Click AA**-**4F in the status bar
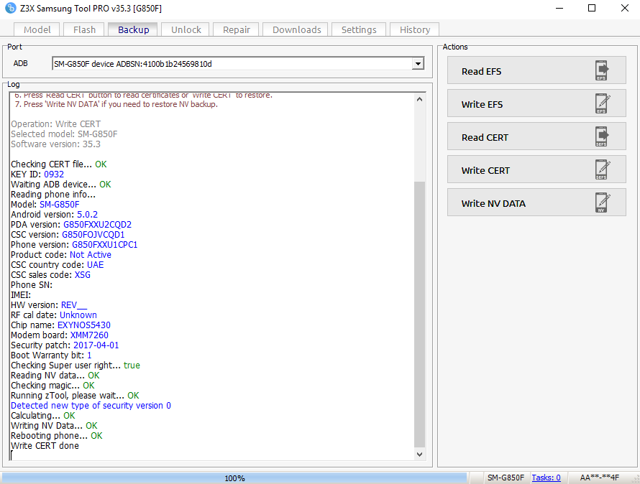Image resolution: width=640 pixels, height=484 pixels. point(600,478)
